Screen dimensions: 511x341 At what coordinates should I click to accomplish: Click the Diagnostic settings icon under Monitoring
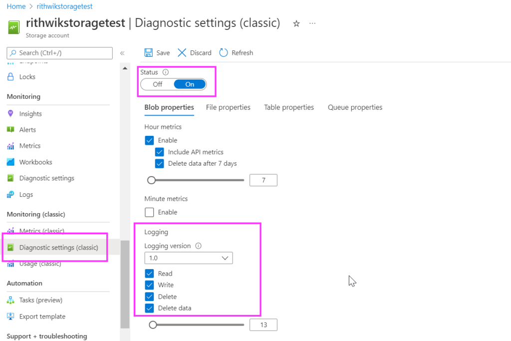(x=10, y=178)
